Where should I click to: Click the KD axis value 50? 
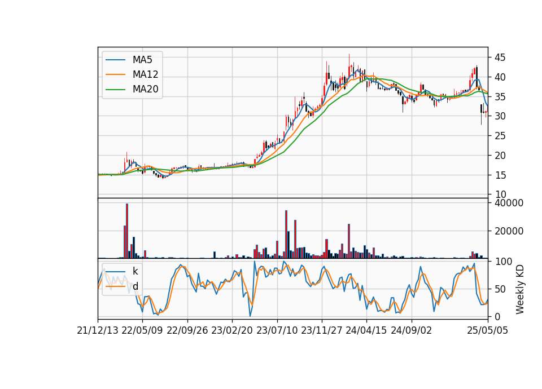(500, 289)
